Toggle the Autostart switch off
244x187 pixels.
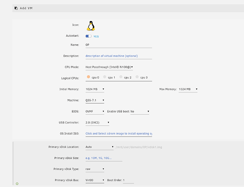[88, 36]
